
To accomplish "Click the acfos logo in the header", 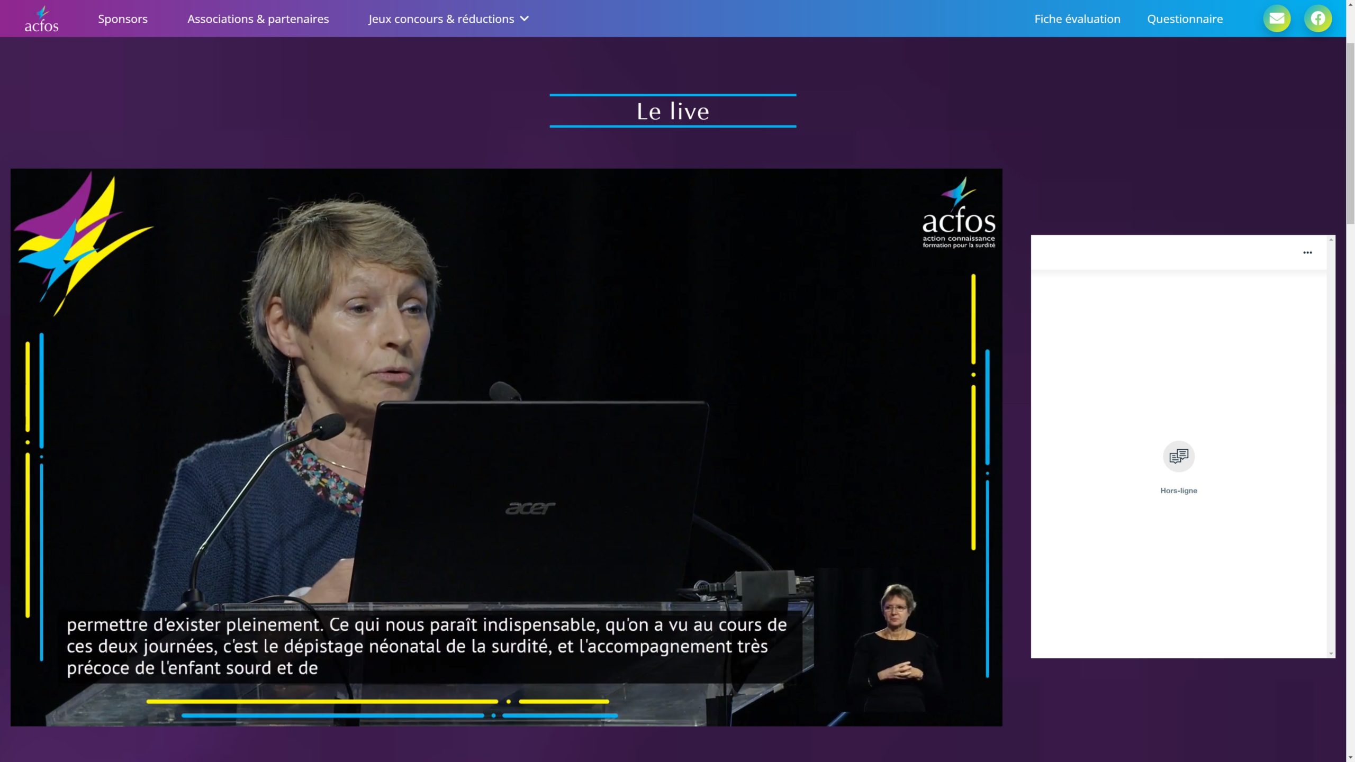I will (41, 19).
